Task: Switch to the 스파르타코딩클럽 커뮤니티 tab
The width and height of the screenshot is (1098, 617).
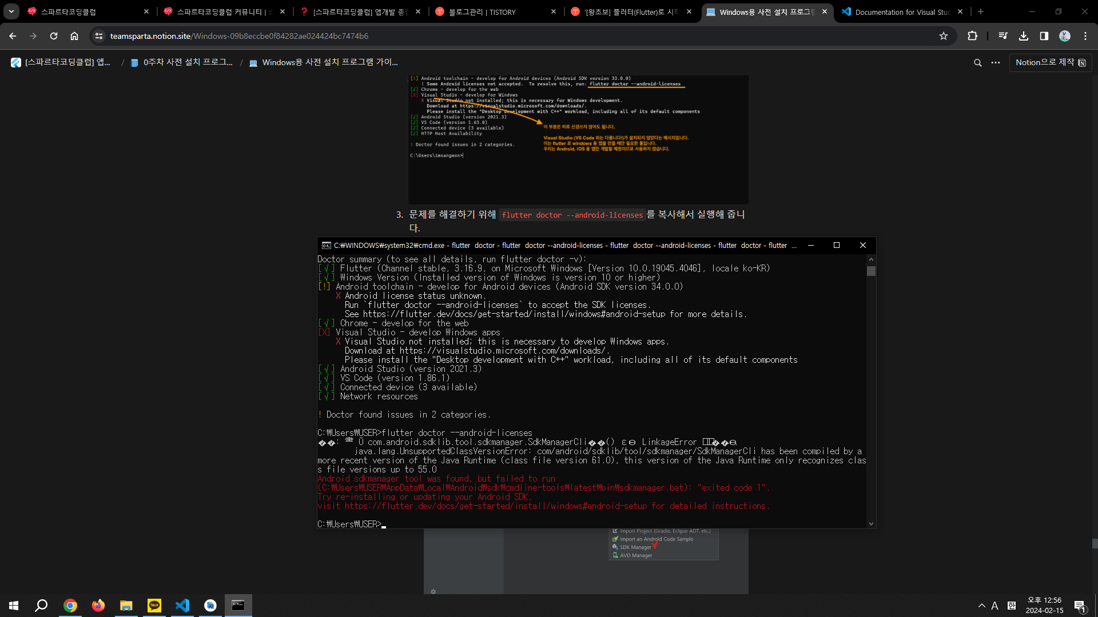Action: point(224,11)
